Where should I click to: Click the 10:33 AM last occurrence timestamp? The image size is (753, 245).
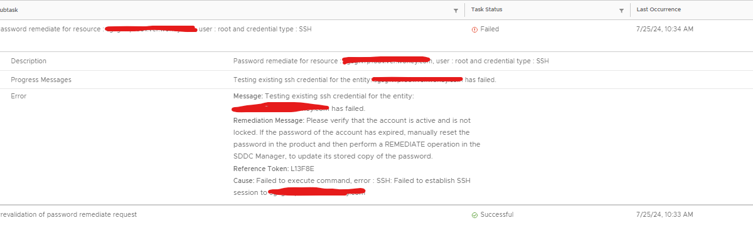click(665, 214)
